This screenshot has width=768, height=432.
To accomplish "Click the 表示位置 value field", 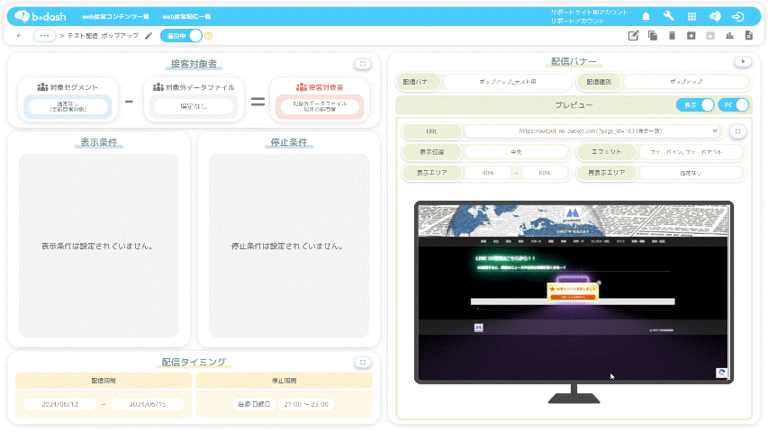I will tap(516, 152).
